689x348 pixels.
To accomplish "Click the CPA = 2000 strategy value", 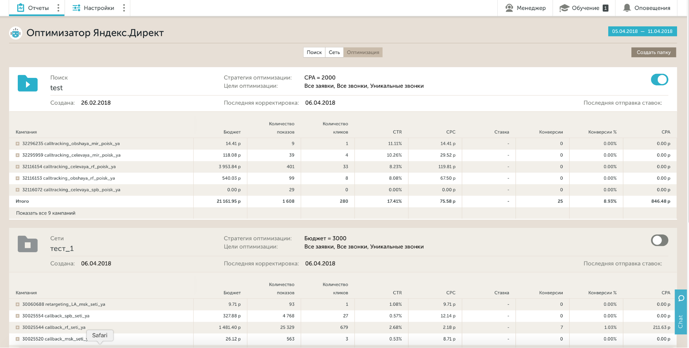I will [320, 78].
